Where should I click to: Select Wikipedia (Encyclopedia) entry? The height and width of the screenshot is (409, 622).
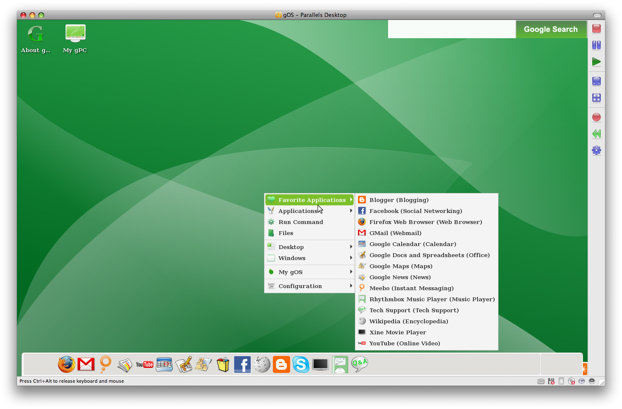pyautogui.click(x=426, y=321)
